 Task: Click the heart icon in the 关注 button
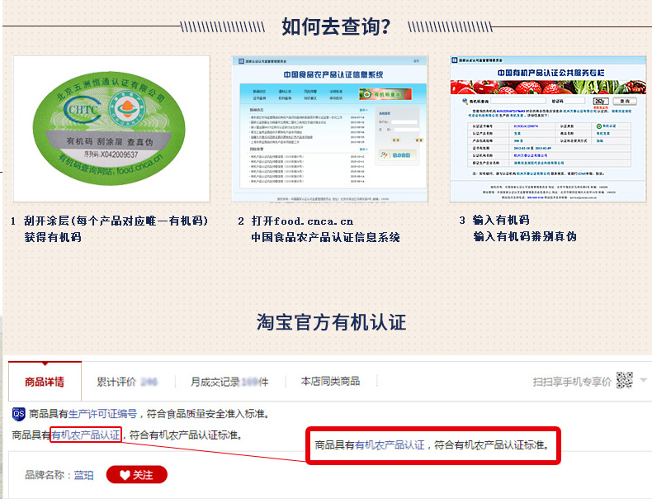(124, 475)
